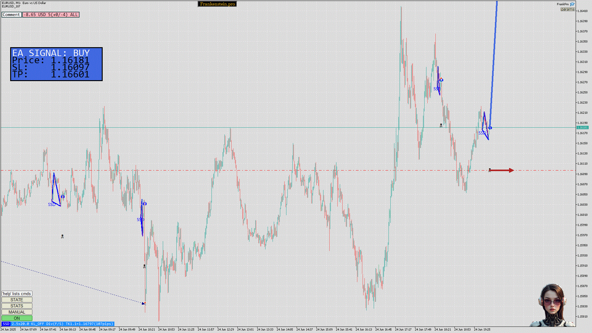This screenshot has width=592, height=333.
Task: Toggle the green ON button
Action: (x=17, y=318)
